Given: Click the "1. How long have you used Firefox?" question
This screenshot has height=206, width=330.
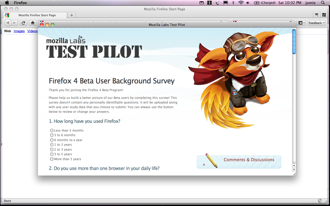Looking at the screenshot, I should pyautogui.click(x=85, y=121).
